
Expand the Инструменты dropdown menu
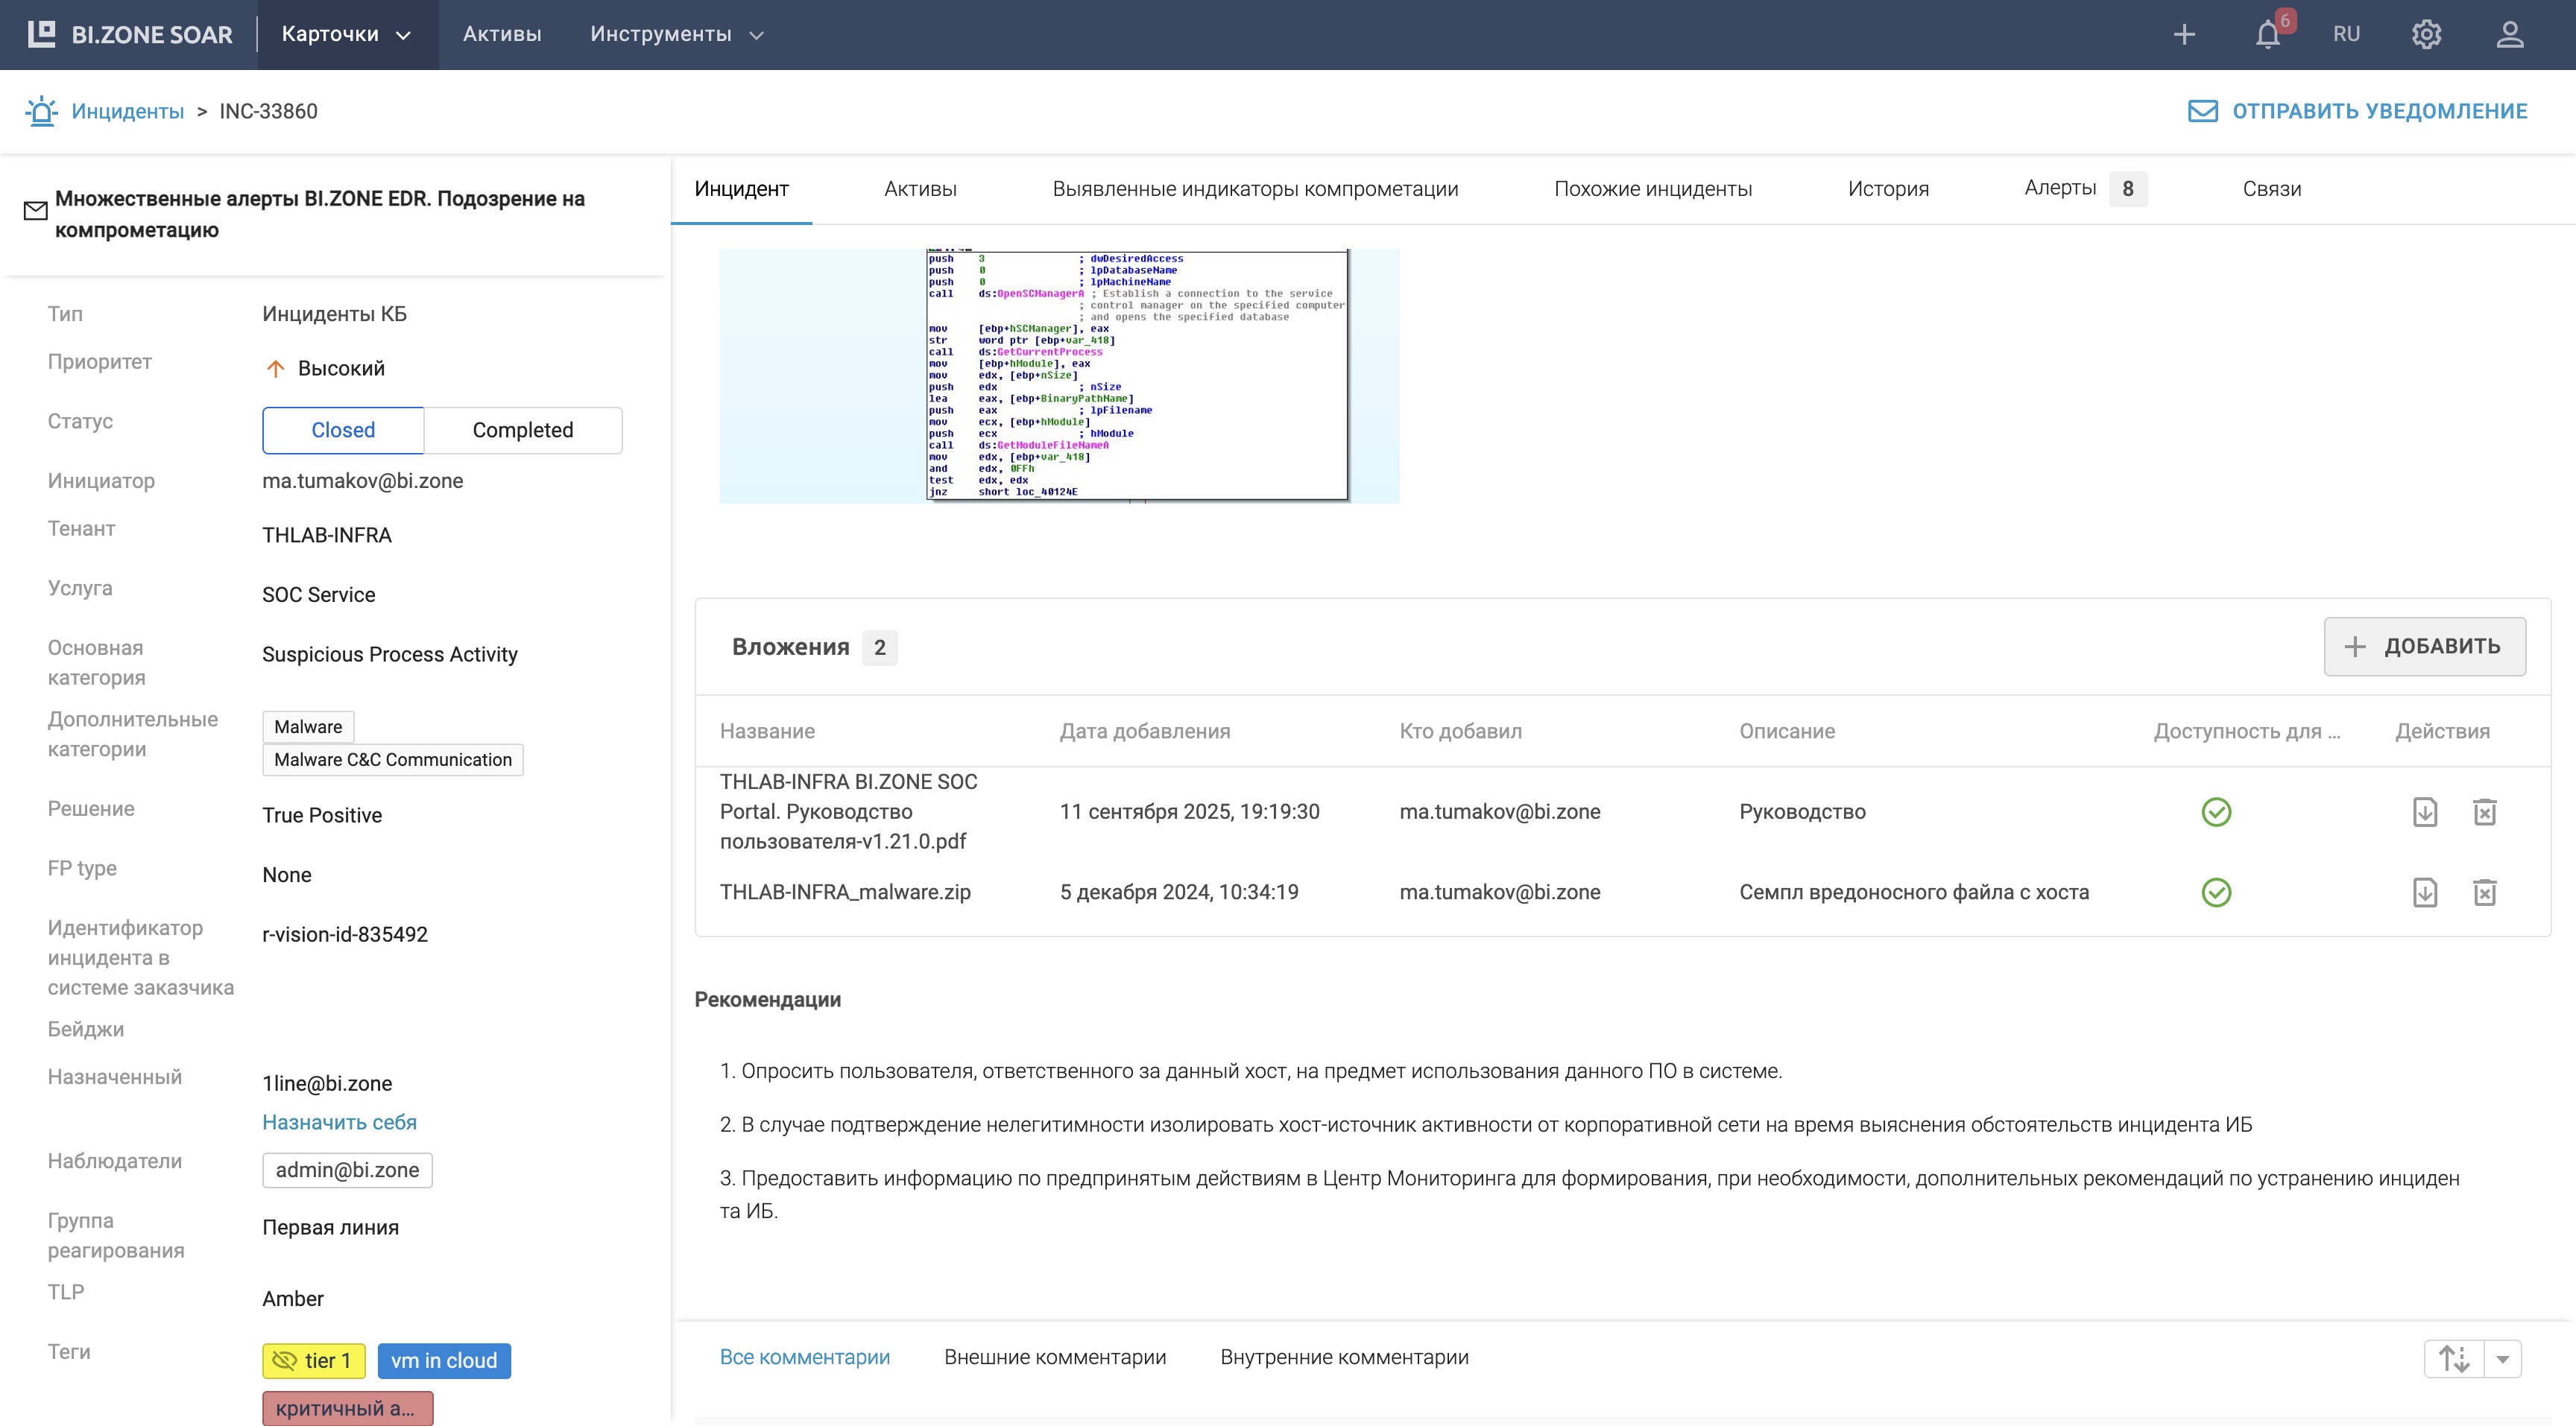676,35
